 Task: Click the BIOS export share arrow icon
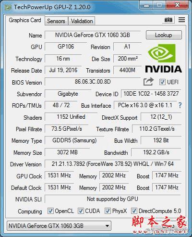(148, 82)
